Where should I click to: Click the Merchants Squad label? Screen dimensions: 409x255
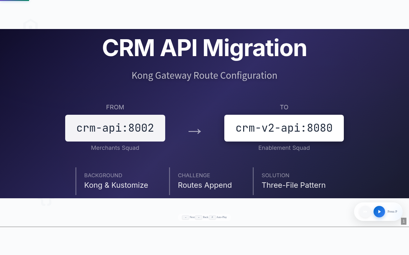pos(115,148)
